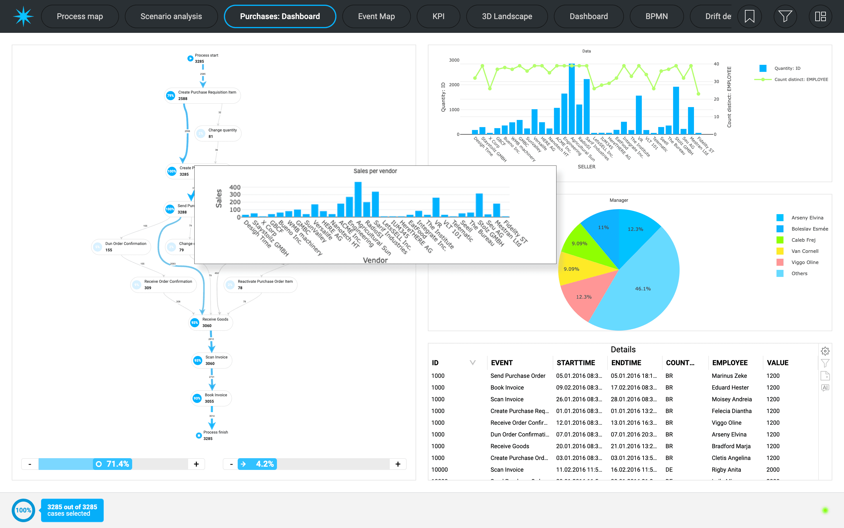Click the dashboard layout icon
The image size is (844, 528).
[x=820, y=16]
